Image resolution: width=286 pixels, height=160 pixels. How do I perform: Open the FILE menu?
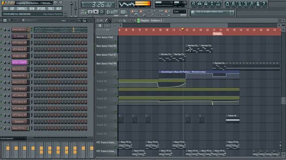coord(6,8)
